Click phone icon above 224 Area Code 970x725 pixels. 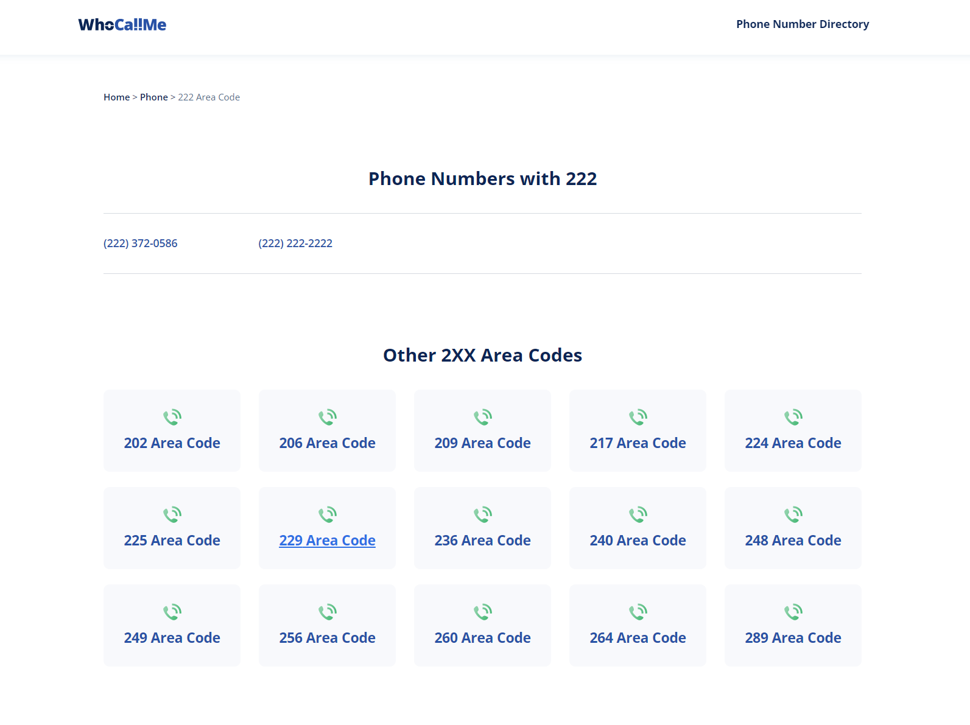793,417
